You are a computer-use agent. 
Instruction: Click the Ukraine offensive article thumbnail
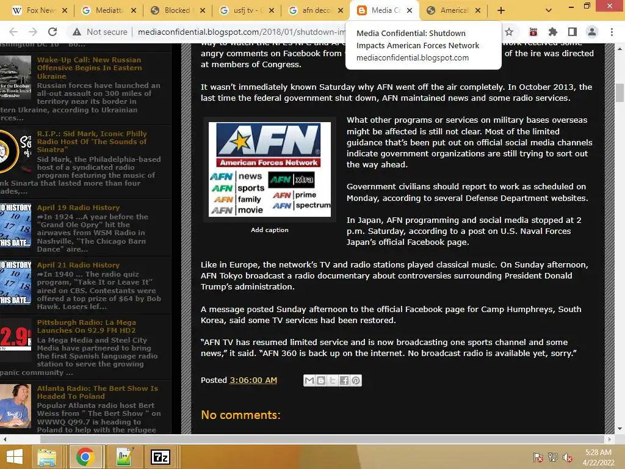coord(15,78)
